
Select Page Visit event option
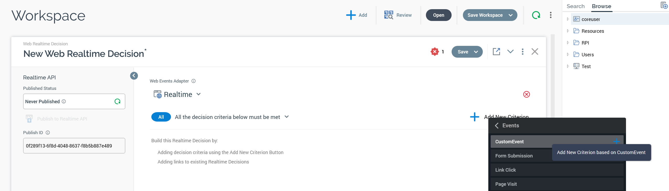(x=506, y=184)
